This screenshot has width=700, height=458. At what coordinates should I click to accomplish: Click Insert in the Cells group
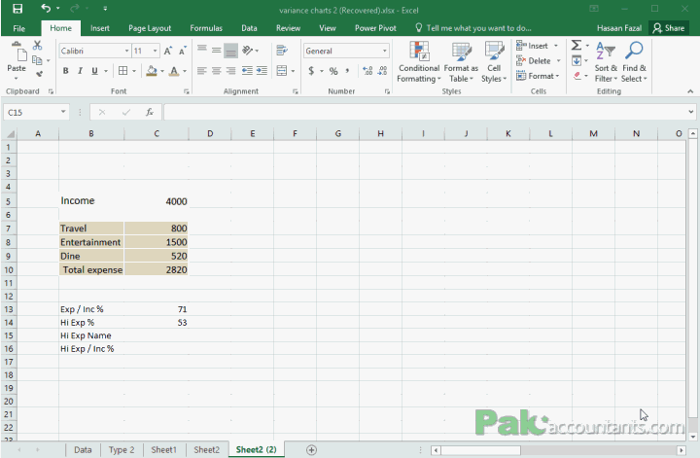pyautogui.click(x=537, y=46)
